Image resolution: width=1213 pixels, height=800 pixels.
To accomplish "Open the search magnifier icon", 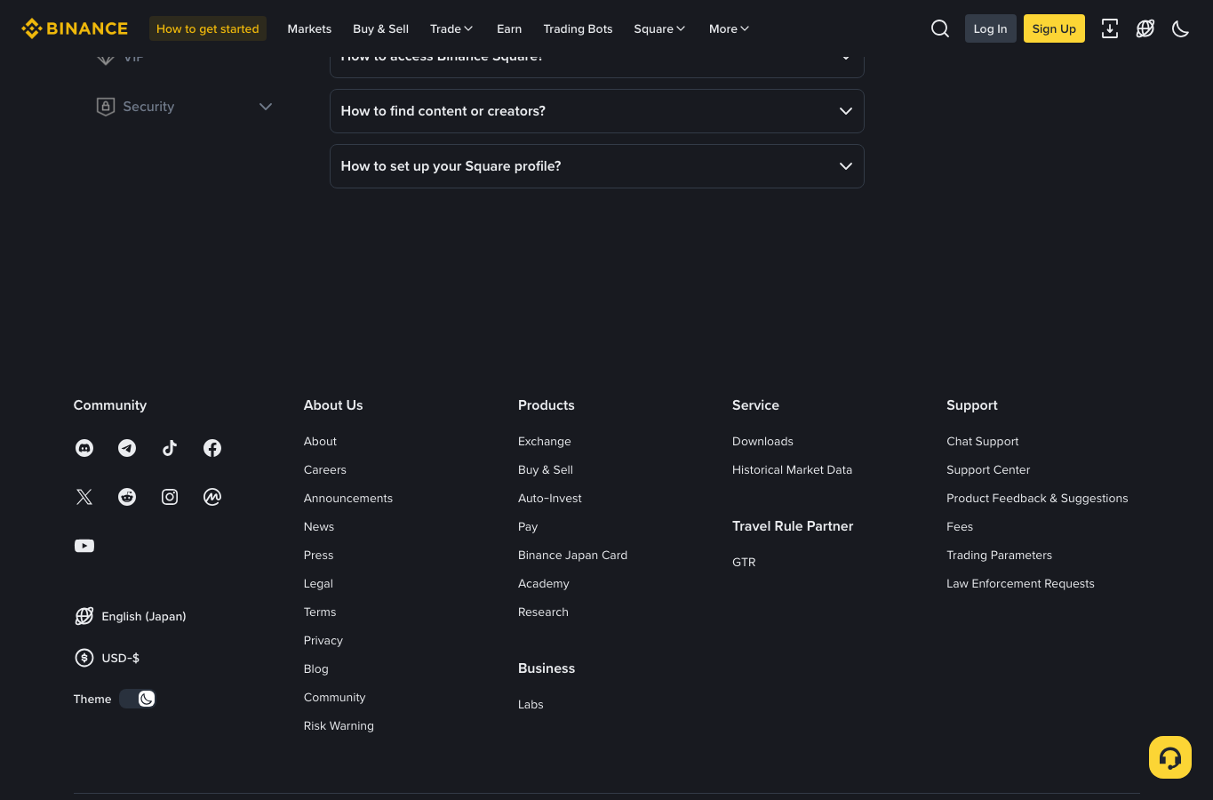I will coord(940,28).
